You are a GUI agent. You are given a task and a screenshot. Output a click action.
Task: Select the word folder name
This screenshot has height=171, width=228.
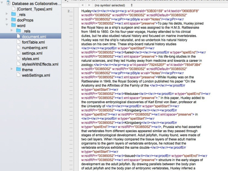coord(21,26)
